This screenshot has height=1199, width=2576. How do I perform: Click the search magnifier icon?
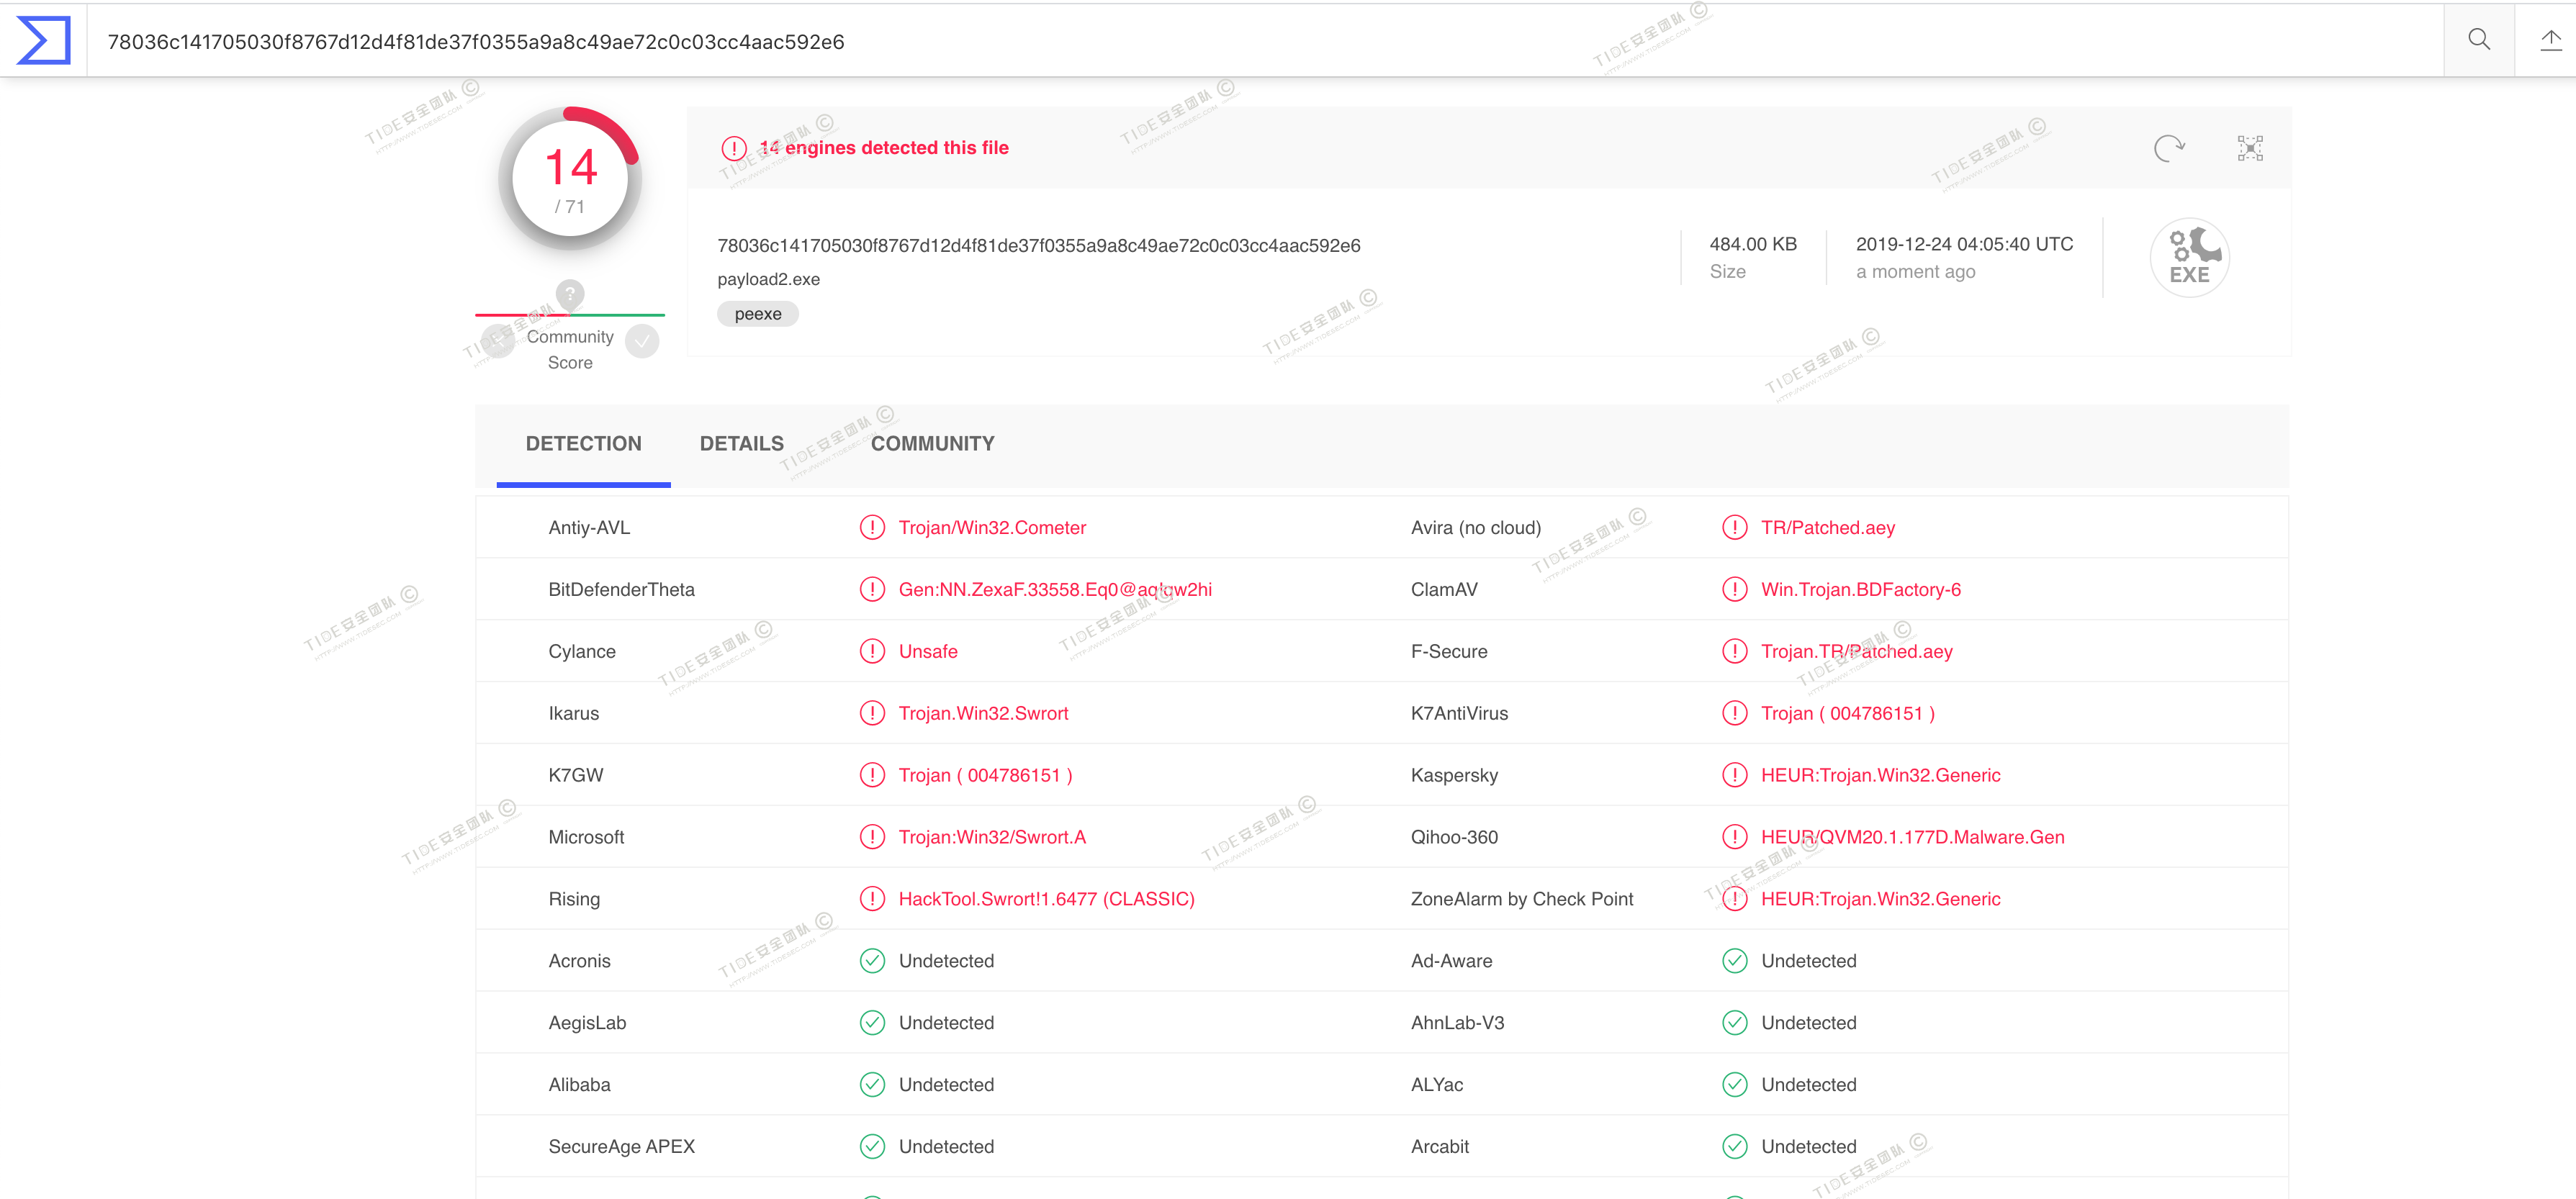click(x=2478, y=40)
